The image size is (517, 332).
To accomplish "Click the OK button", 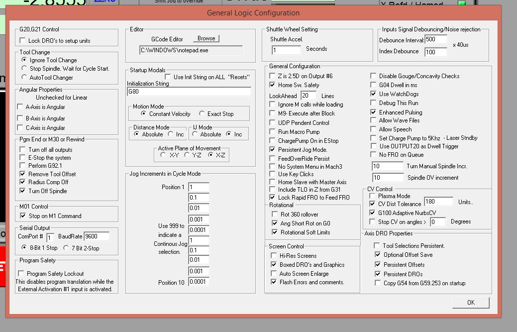I will pyautogui.click(x=471, y=302).
